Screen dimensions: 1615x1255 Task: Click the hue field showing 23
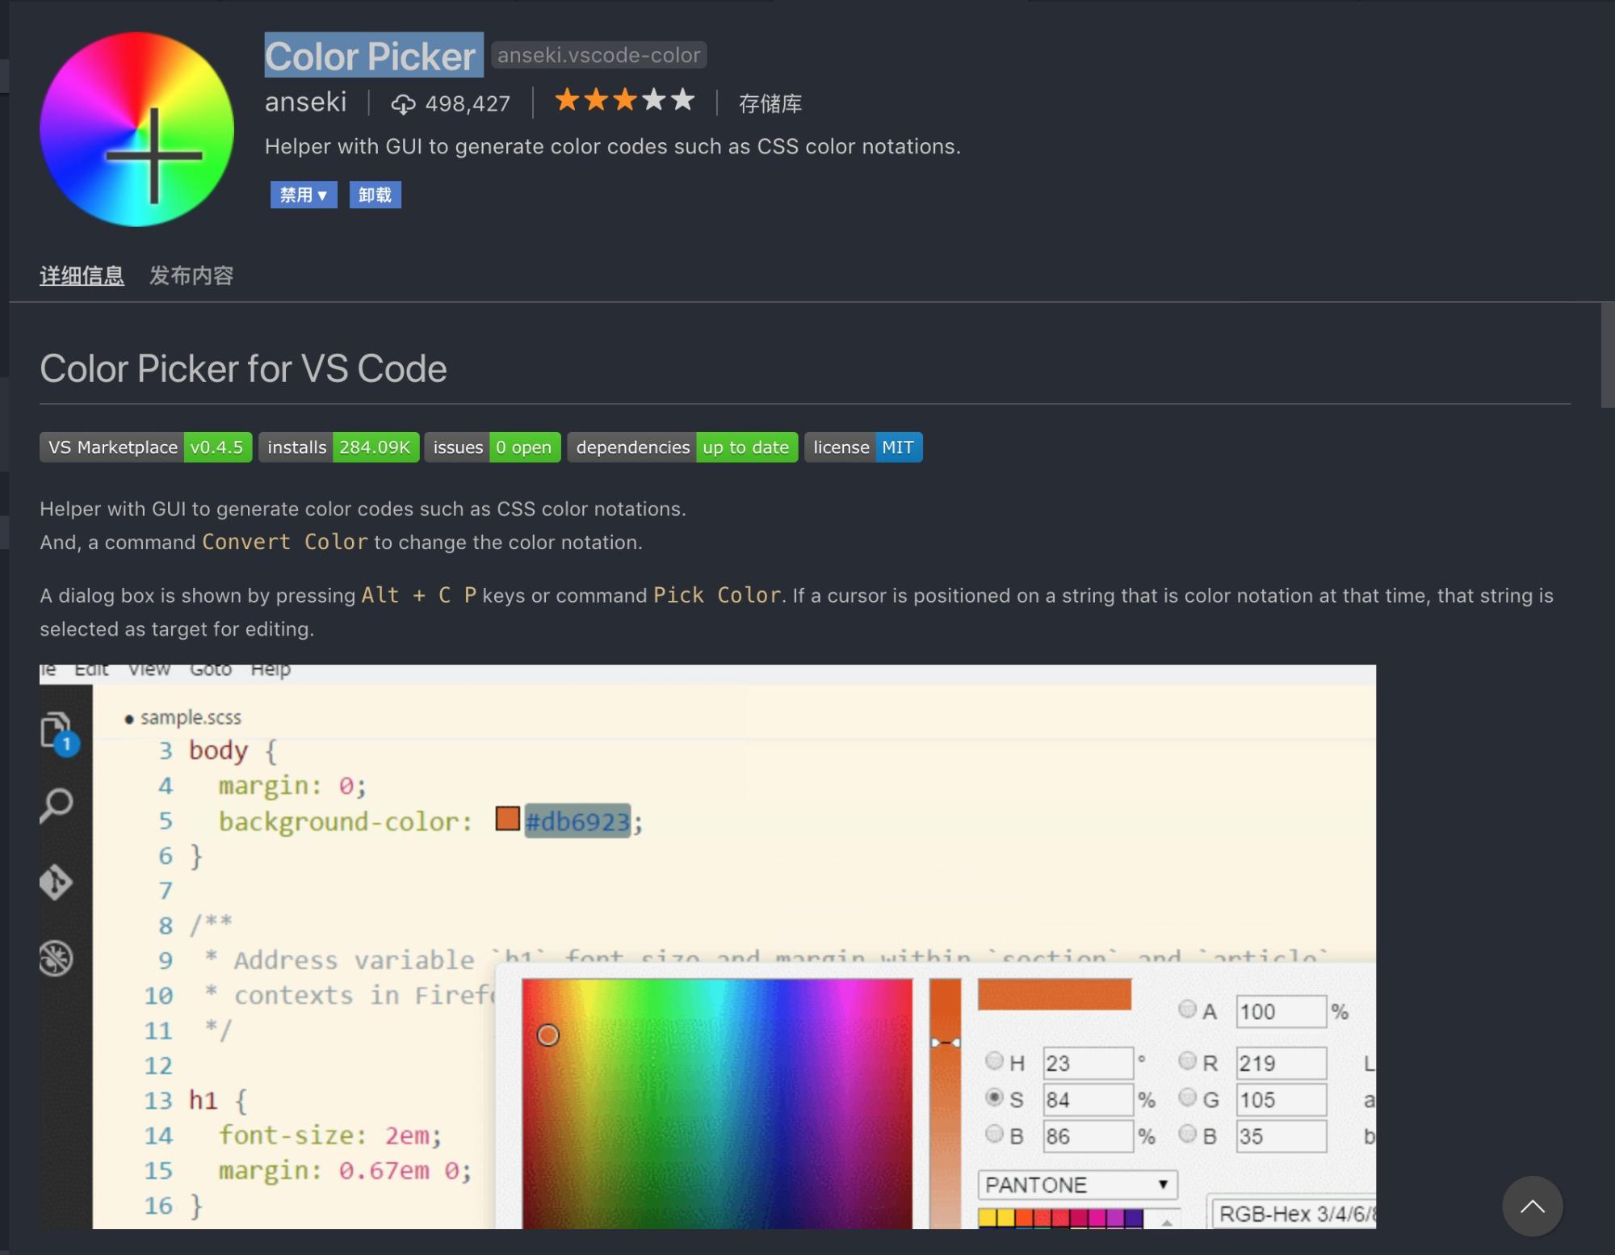1089,1063
